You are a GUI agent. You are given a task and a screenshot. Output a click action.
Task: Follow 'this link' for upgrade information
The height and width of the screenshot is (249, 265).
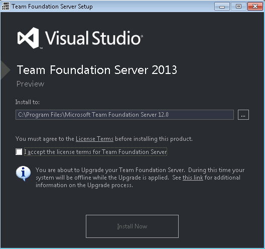(193, 178)
